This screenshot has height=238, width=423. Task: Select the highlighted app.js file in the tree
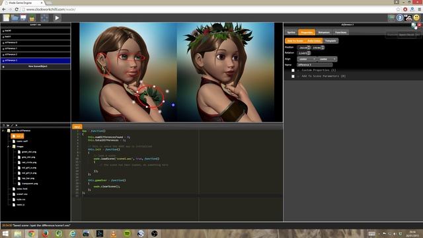pyautogui.click(x=18, y=136)
